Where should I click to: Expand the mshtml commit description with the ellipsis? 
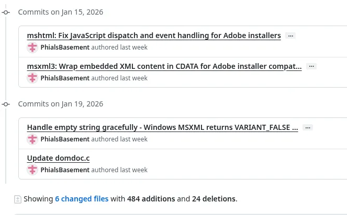click(x=290, y=35)
